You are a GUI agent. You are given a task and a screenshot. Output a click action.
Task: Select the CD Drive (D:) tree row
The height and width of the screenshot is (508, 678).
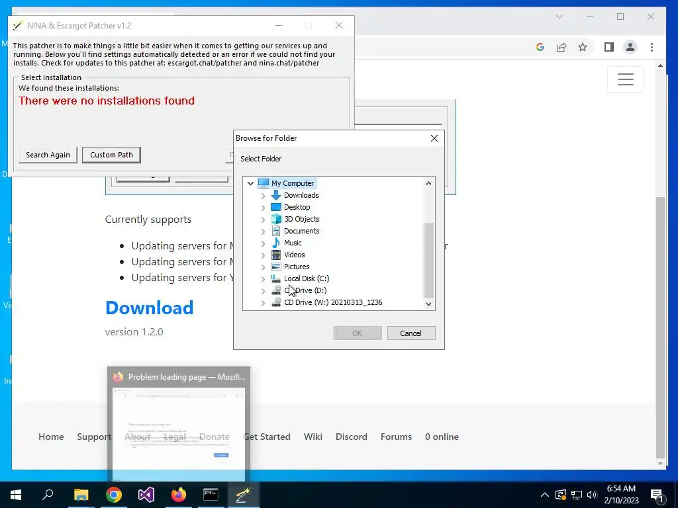pos(305,290)
